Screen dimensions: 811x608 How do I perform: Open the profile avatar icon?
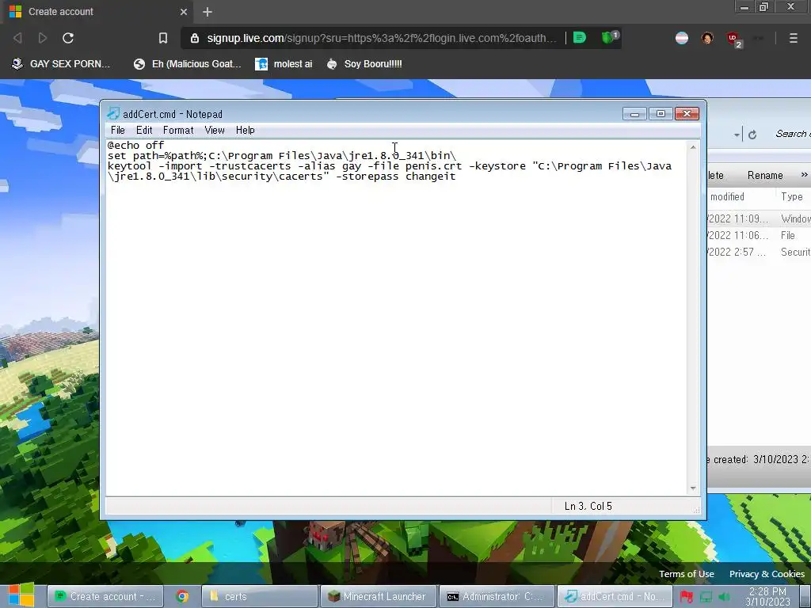coord(707,38)
